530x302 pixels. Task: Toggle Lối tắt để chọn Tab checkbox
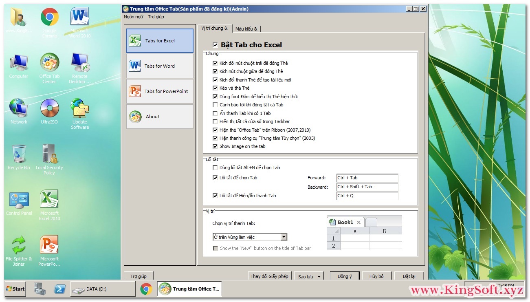tap(215, 178)
